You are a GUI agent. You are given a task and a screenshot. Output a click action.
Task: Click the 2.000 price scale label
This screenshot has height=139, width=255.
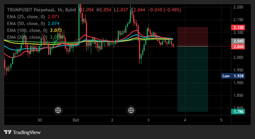(x=238, y=57)
